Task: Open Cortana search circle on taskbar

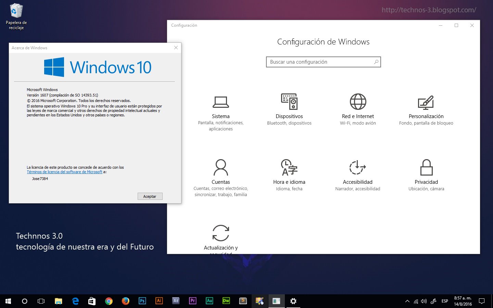Action: click(25, 301)
